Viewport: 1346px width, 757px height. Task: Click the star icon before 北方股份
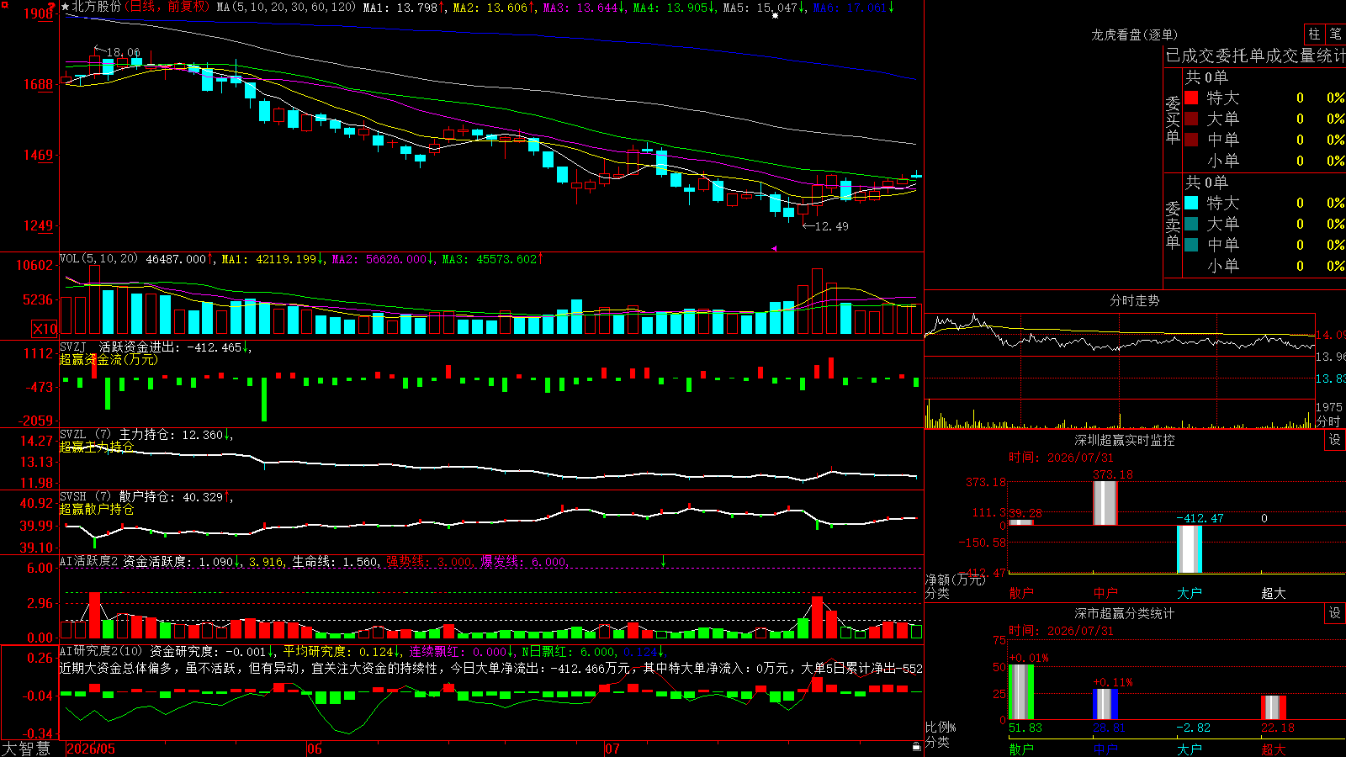pyautogui.click(x=66, y=7)
